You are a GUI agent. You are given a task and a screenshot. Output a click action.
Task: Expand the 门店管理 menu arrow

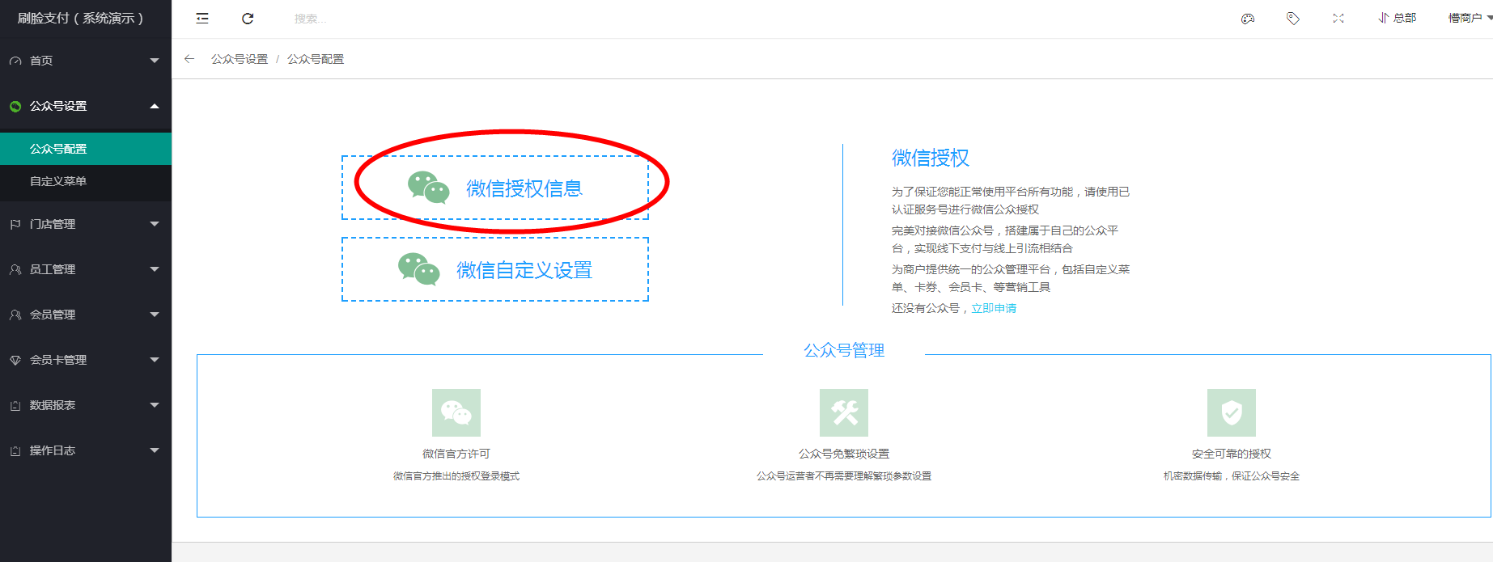pos(155,224)
